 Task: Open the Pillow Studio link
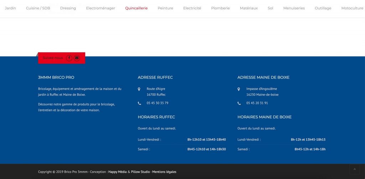click(140, 172)
